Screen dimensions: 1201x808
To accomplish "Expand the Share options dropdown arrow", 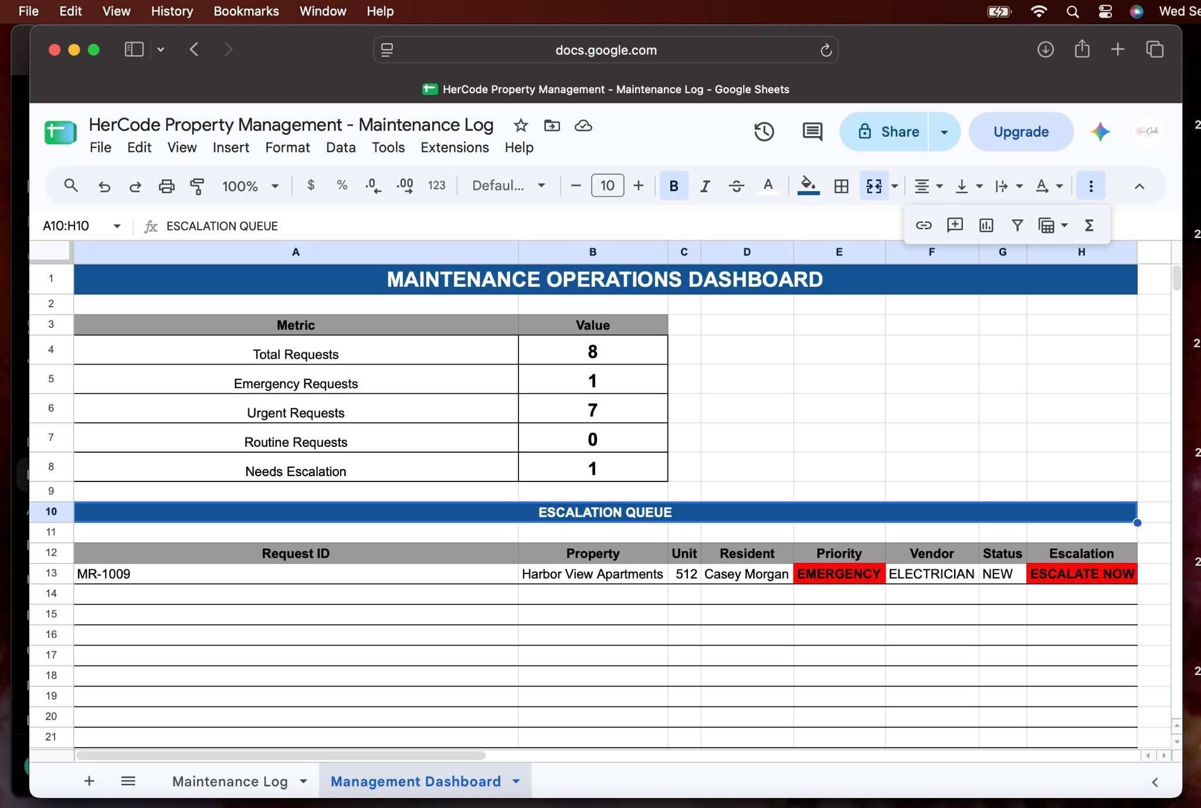I will click(x=944, y=132).
